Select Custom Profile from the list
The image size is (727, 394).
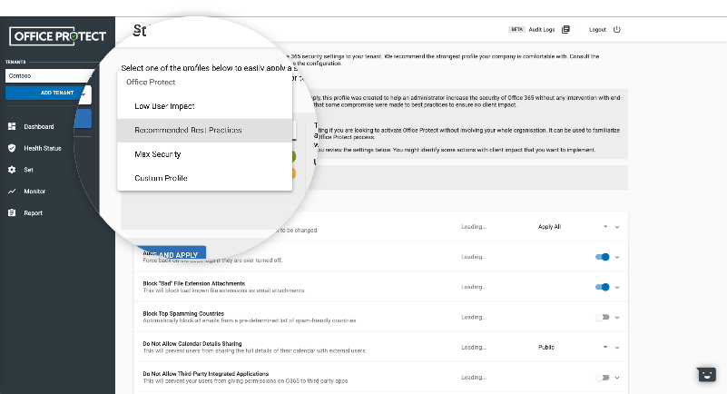(x=161, y=178)
